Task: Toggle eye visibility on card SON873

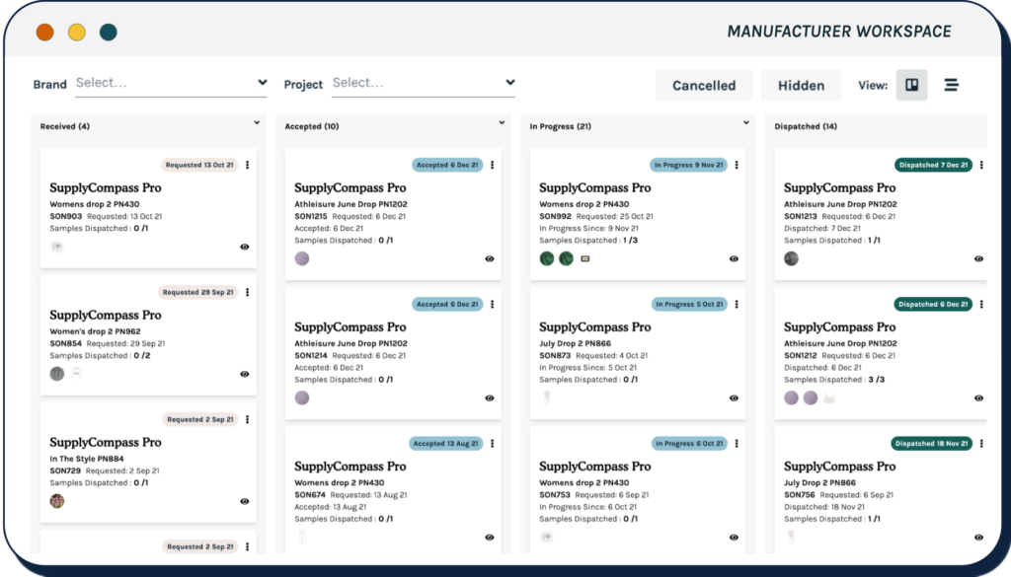Action: 734,397
